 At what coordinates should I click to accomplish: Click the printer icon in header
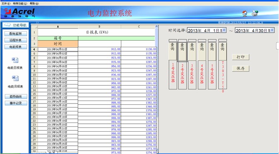255,13
